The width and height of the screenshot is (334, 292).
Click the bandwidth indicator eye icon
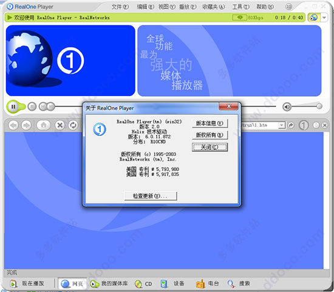(x=240, y=18)
